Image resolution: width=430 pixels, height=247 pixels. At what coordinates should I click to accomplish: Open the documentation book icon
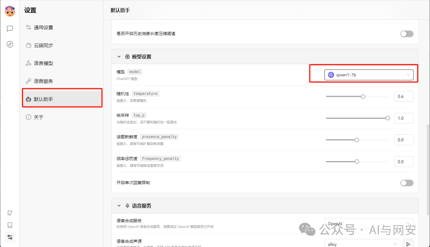(10, 225)
